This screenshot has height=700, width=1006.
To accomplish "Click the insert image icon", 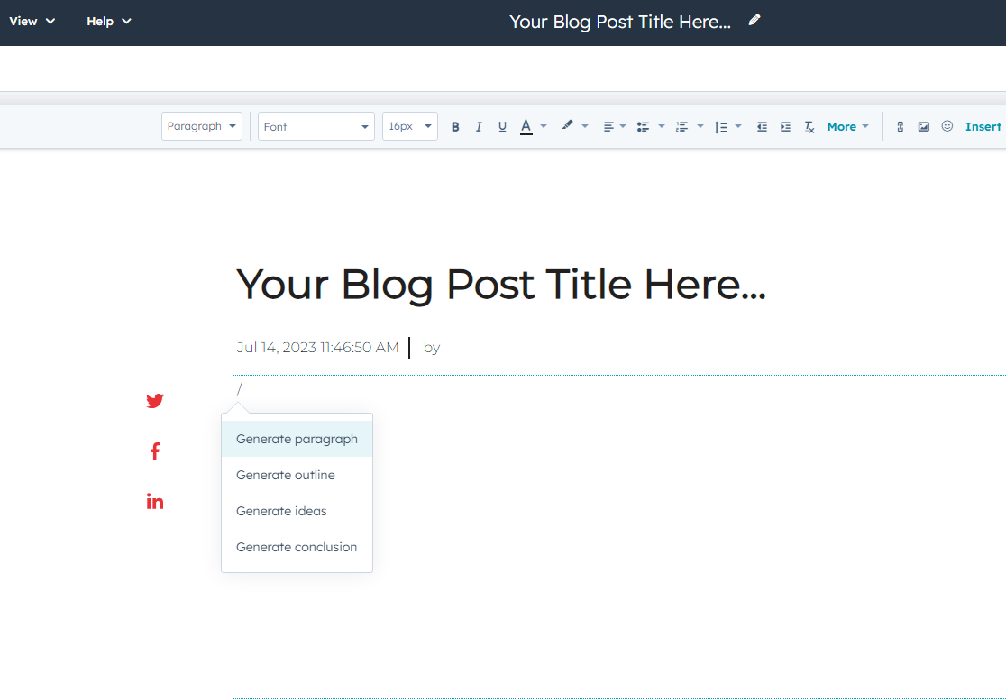I will click(x=924, y=127).
